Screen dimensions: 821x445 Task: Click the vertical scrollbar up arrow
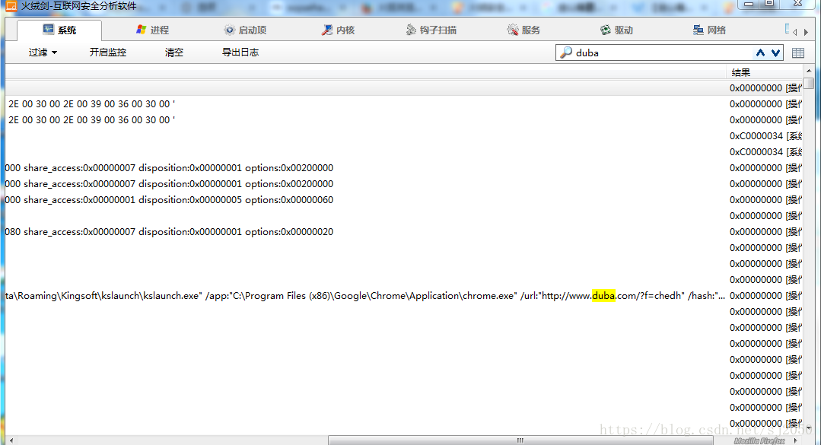[x=809, y=71]
